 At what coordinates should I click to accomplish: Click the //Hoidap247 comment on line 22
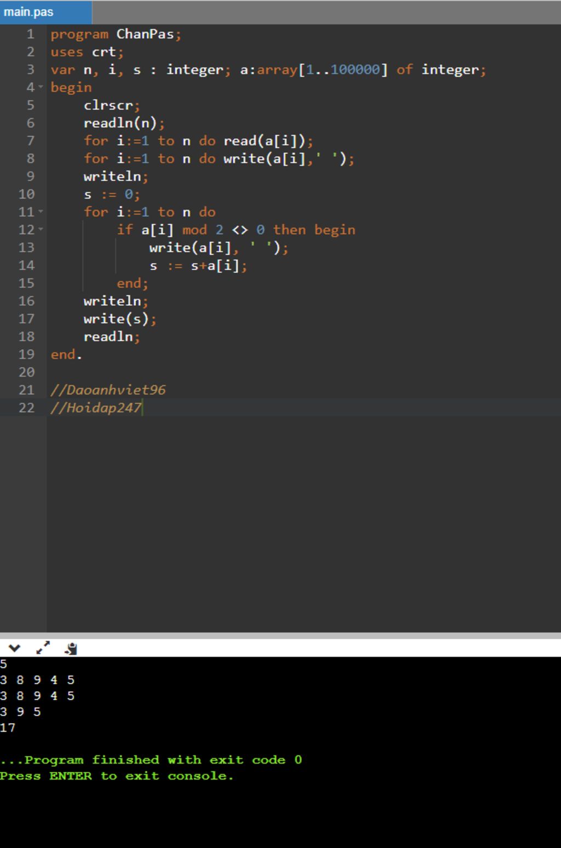click(x=96, y=408)
